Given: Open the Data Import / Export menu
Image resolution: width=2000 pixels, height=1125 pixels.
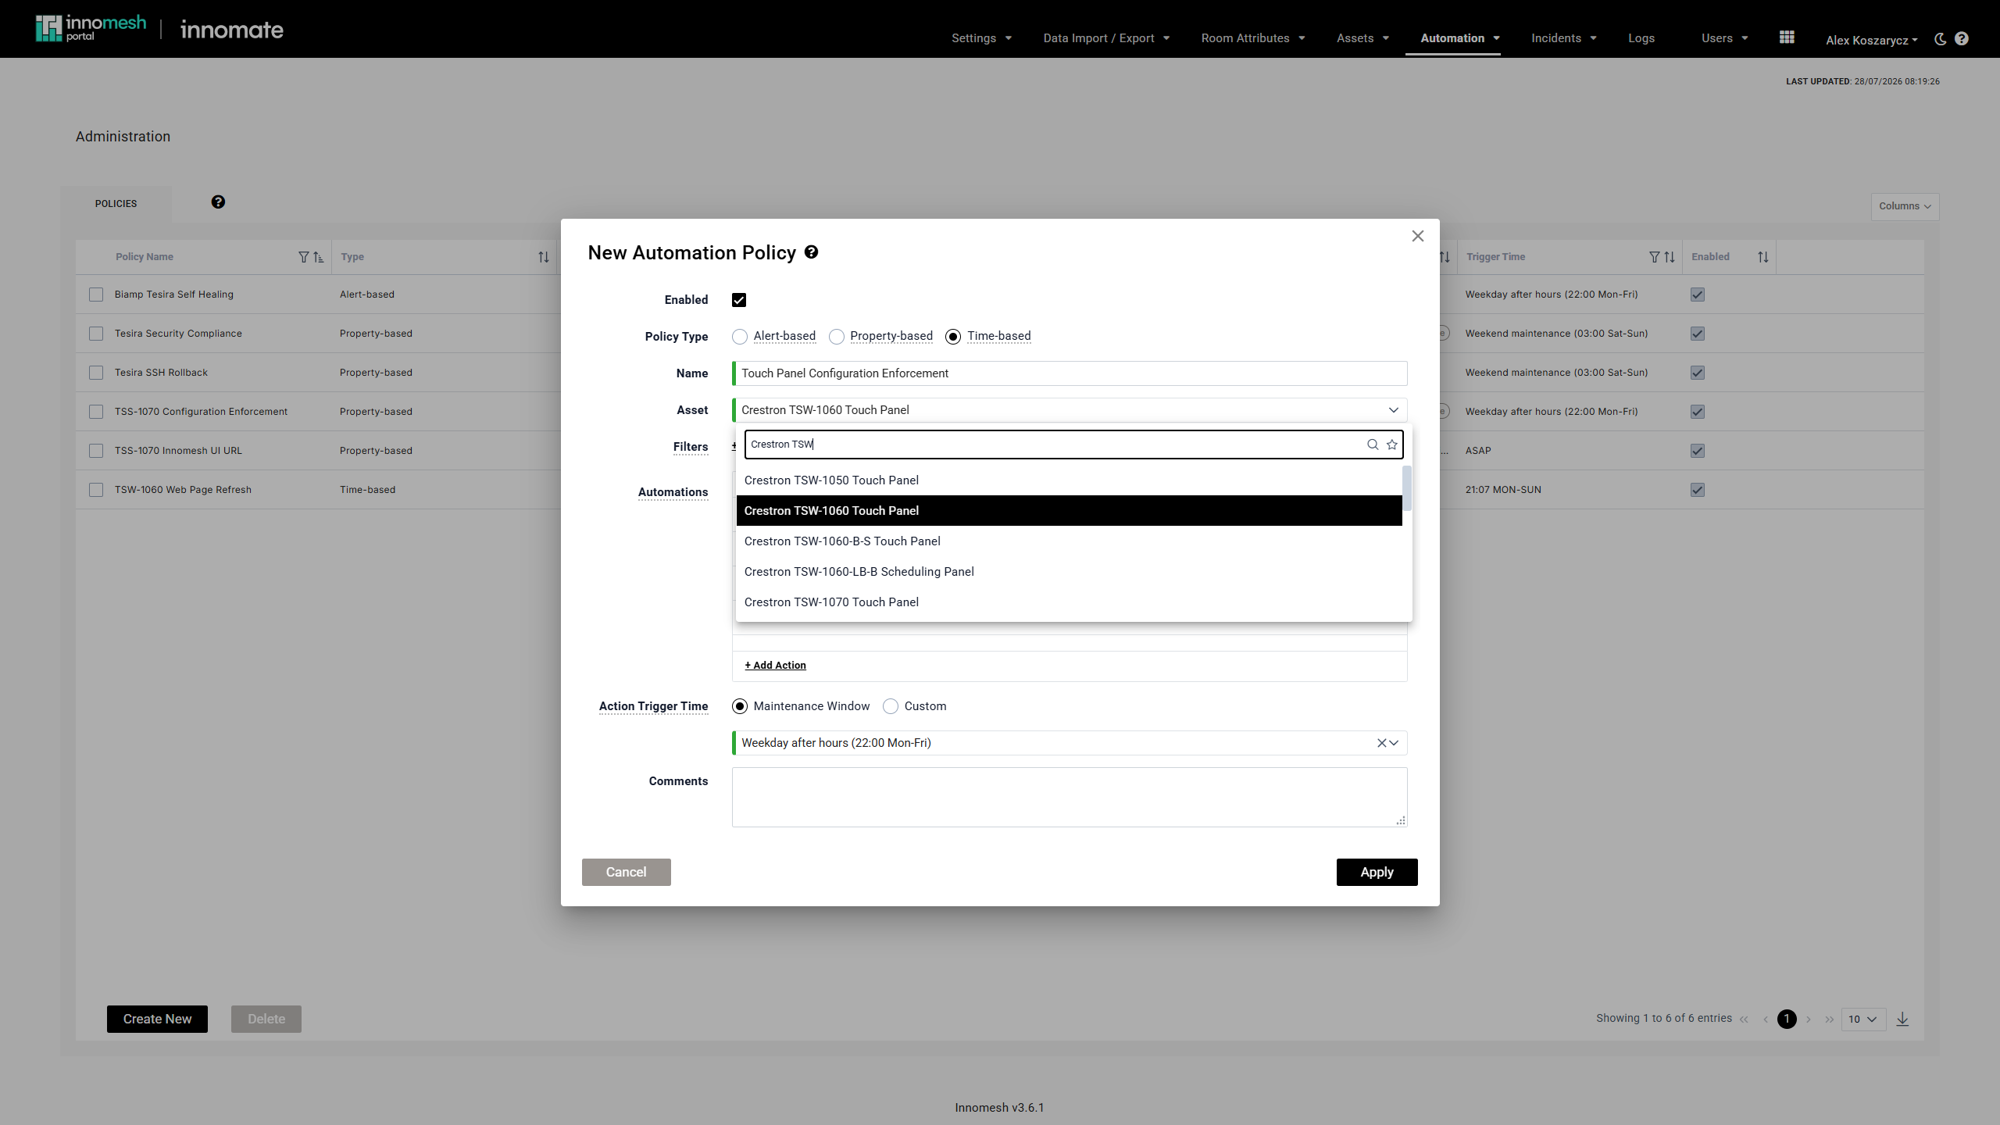Looking at the screenshot, I should [1106, 38].
